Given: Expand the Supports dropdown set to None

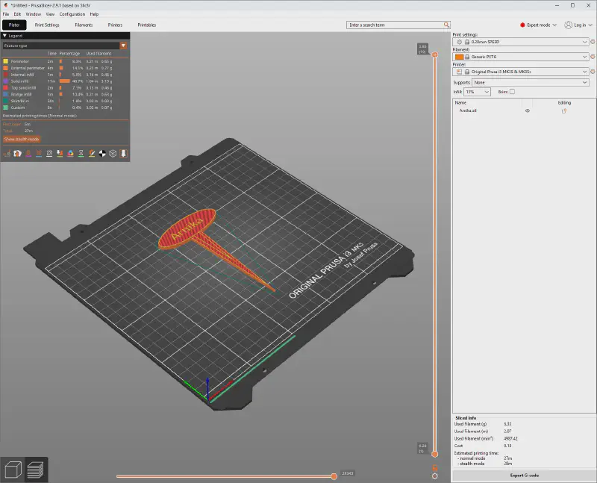Looking at the screenshot, I should (531, 82).
